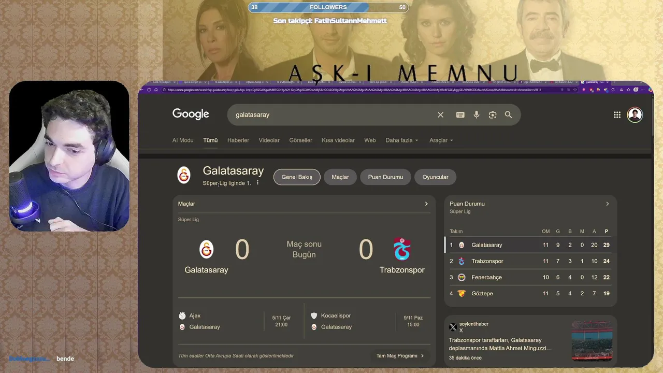Image resolution: width=663 pixels, height=373 pixels.
Task: Open the Trabzonspor taraftarları news headline
Action: (x=500, y=345)
